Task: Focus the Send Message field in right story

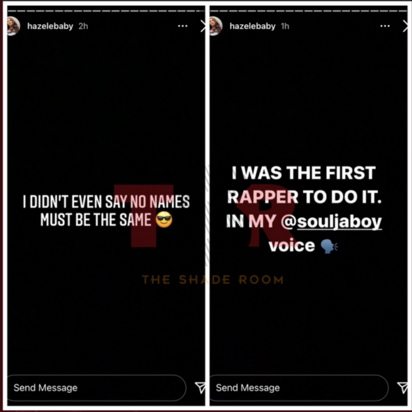Action: [x=299, y=388]
